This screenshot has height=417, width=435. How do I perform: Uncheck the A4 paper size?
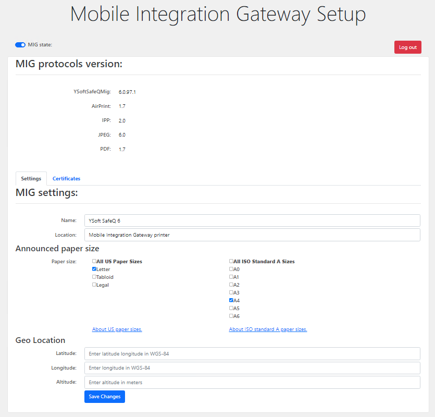click(x=231, y=300)
